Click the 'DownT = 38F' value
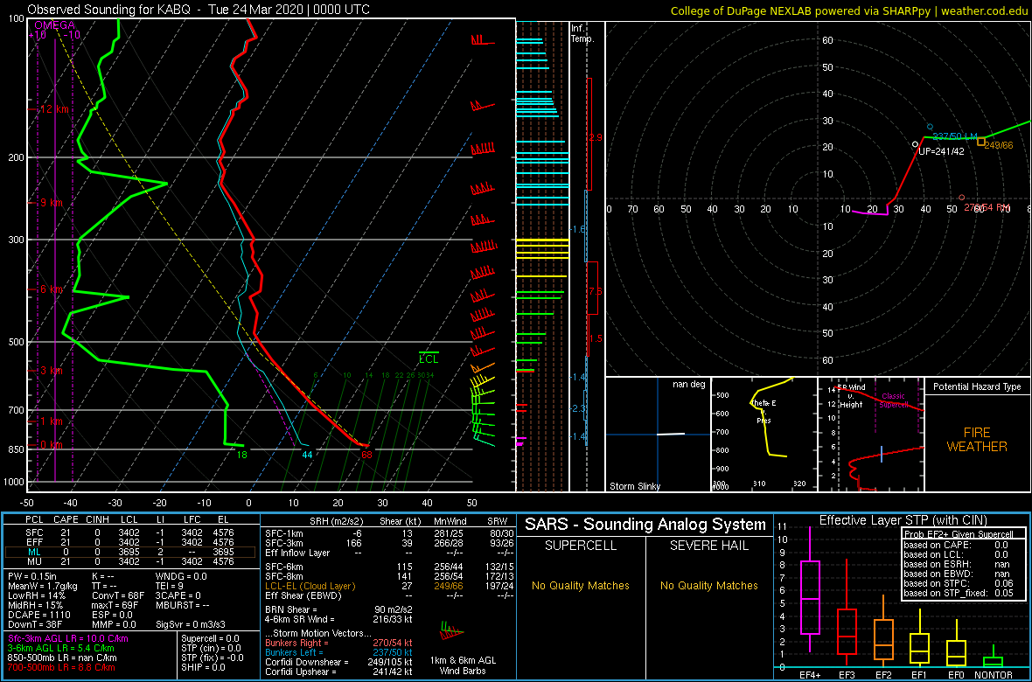1032x682 pixels. coord(35,623)
